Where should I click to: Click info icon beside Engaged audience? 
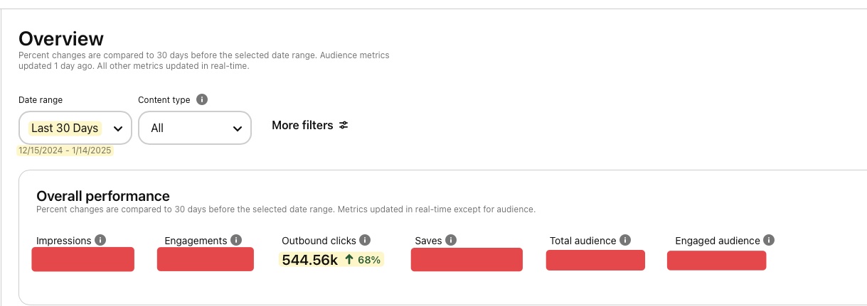[769, 241]
